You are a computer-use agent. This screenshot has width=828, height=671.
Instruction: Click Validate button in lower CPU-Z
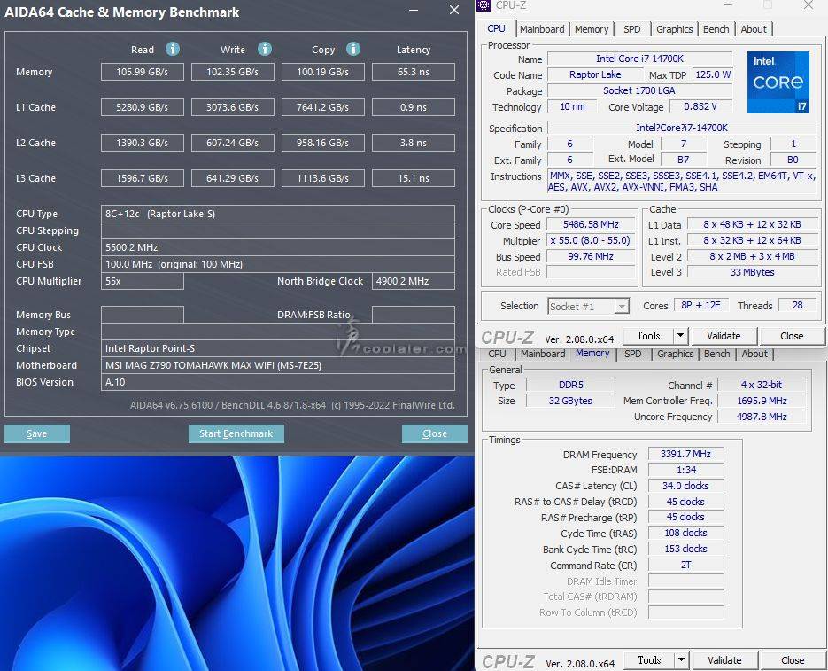[x=724, y=659]
